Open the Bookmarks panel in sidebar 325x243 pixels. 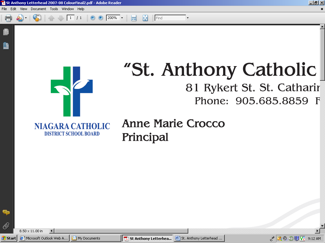[6, 46]
